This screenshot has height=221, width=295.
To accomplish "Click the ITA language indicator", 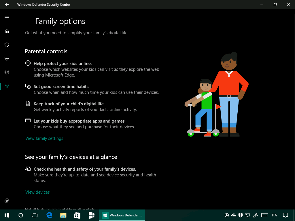I will coord(274,215).
